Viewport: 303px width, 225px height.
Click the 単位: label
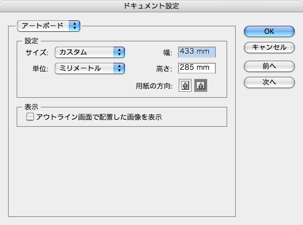click(x=40, y=69)
